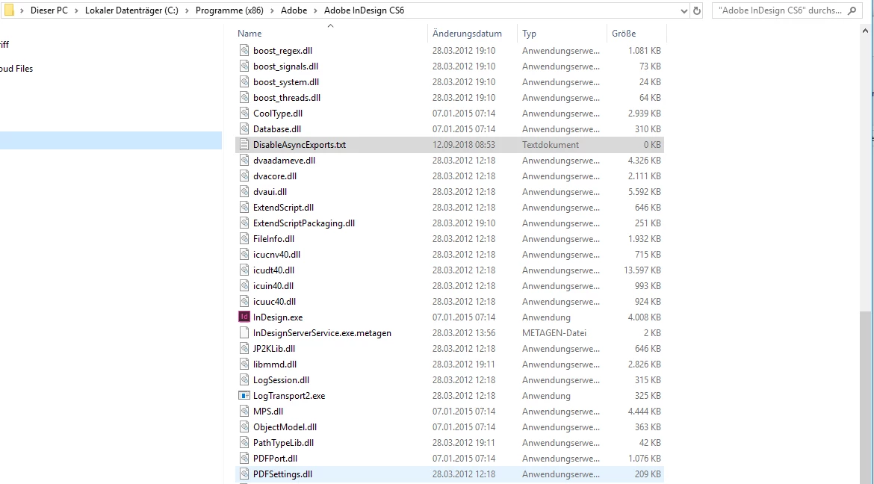The width and height of the screenshot is (874, 484).
Task: Click the 13.597 KB size cell
Action: [x=642, y=270]
